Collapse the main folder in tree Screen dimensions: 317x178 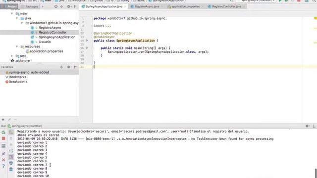(x=12, y=13)
